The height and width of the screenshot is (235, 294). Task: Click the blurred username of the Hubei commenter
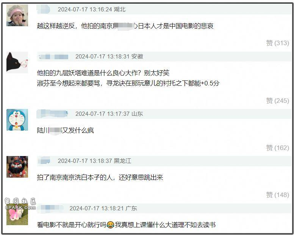click(44, 9)
